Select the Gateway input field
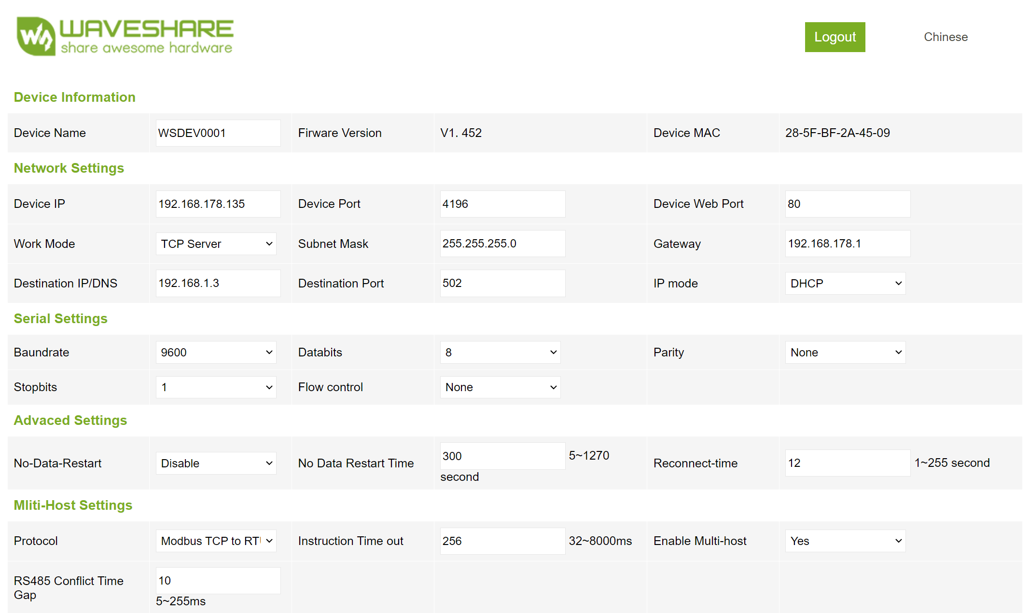The height and width of the screenshot is (613, 1030). tap(848, 244)
